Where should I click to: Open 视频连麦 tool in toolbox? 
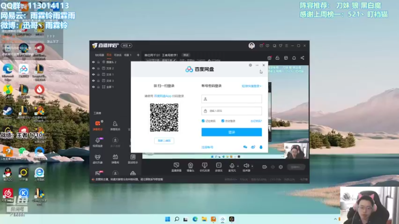[x=98, y=142]
